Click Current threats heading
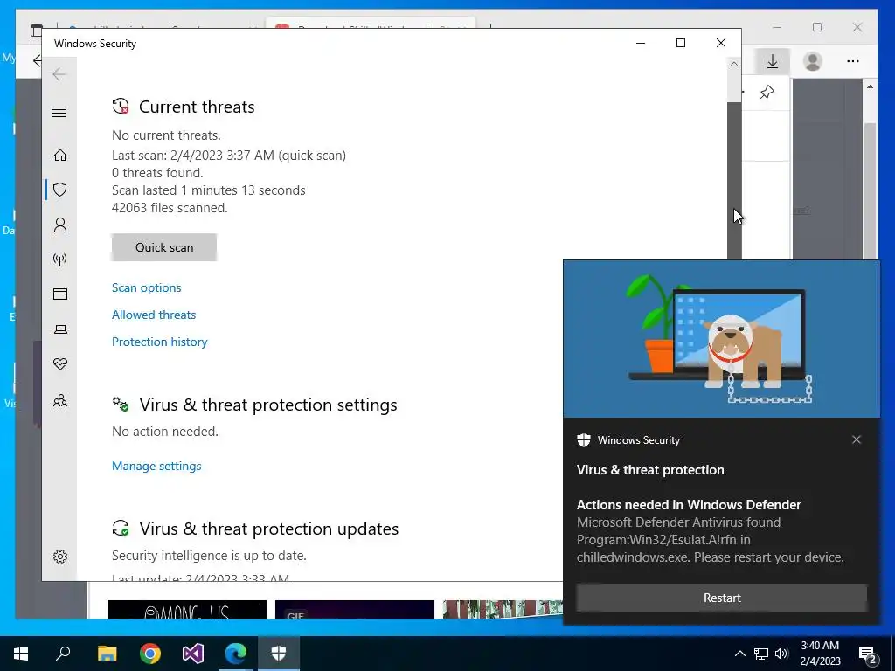This screenshot has height=671, width=895. pyautogui.click(x=197, y=107)
